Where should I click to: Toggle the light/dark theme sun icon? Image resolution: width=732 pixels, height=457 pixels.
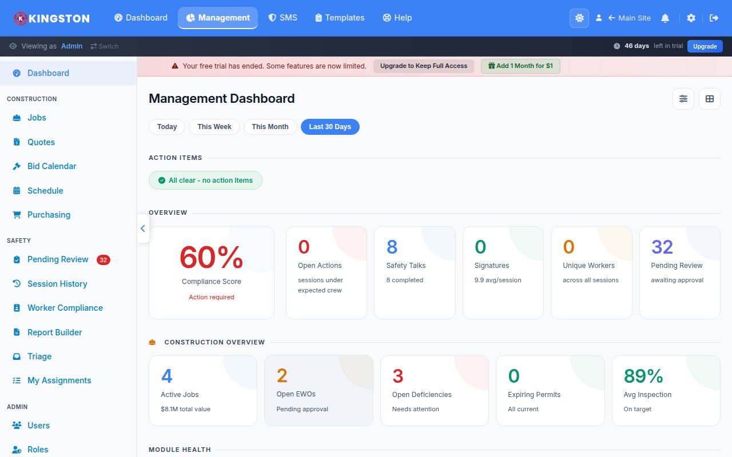(579, 18)
